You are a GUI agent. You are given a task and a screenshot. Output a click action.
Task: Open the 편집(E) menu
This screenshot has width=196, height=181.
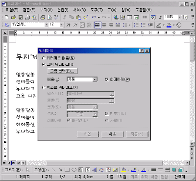click(29, 10)
